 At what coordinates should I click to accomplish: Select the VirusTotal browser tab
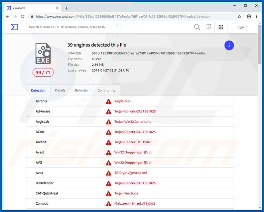pos(33,8)
